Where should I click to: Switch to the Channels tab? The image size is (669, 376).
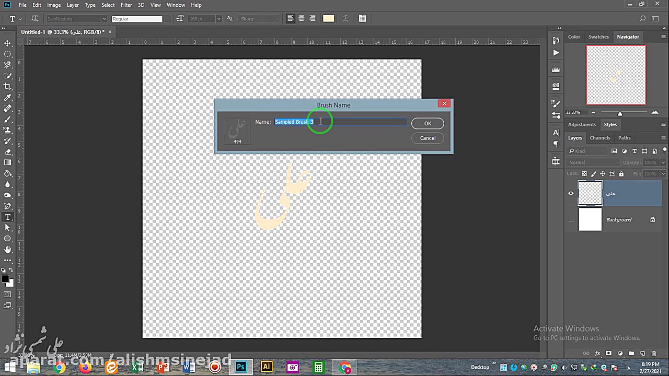point(599,138)
